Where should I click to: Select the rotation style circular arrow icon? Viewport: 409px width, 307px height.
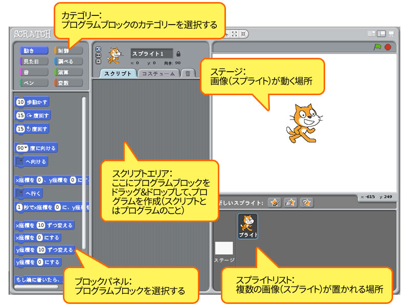(x=98, y=50)
